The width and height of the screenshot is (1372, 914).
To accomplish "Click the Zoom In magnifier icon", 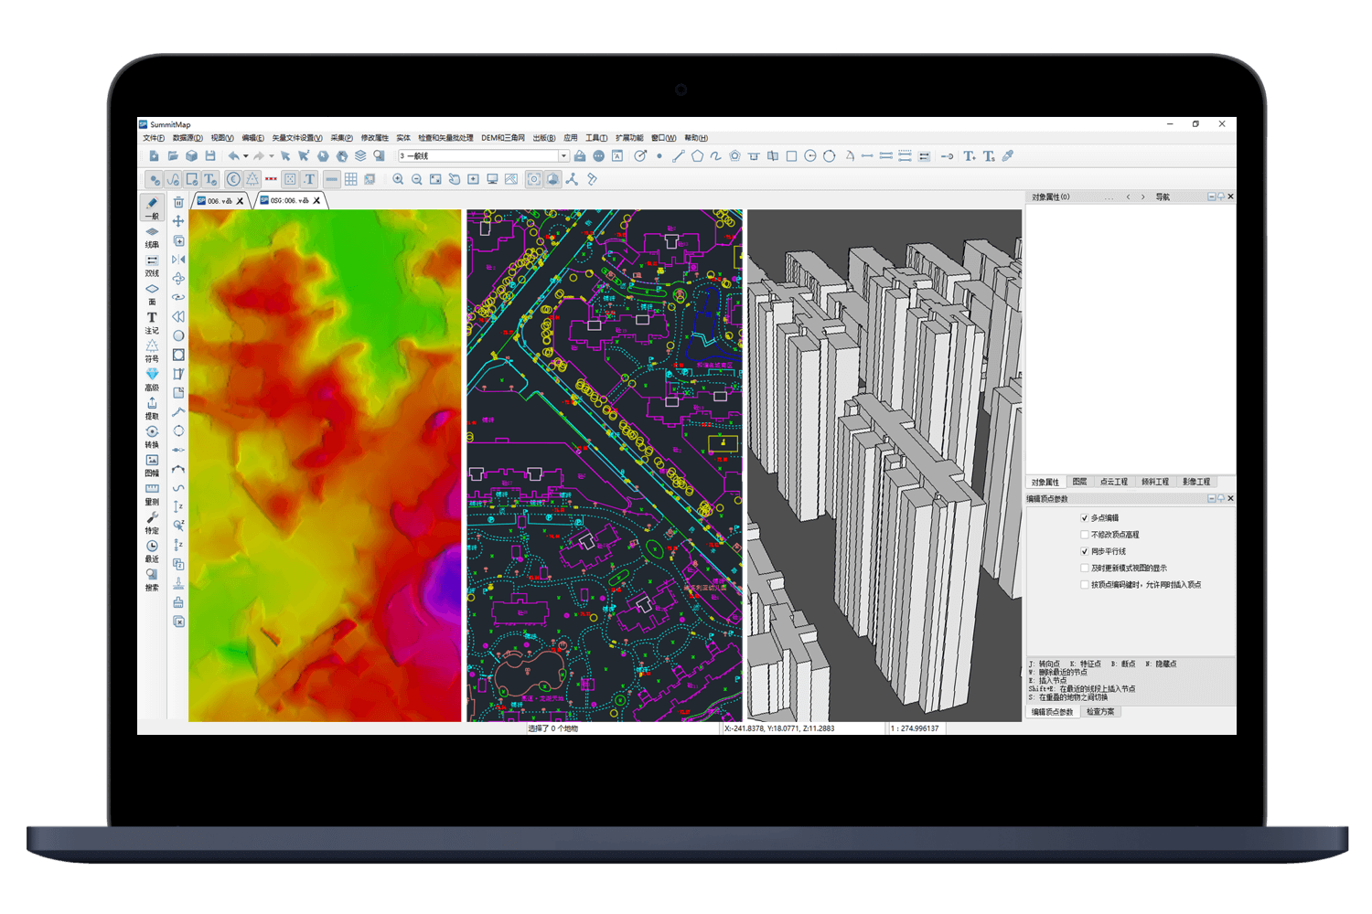I will coord(398,179).
